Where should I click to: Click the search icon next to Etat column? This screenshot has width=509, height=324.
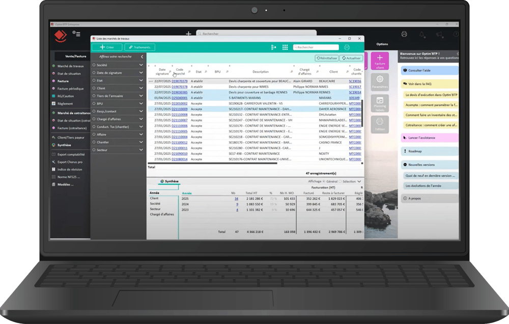tap(206, 72)
